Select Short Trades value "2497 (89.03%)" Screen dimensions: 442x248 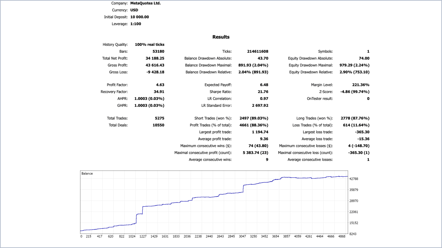coord(254,118)
